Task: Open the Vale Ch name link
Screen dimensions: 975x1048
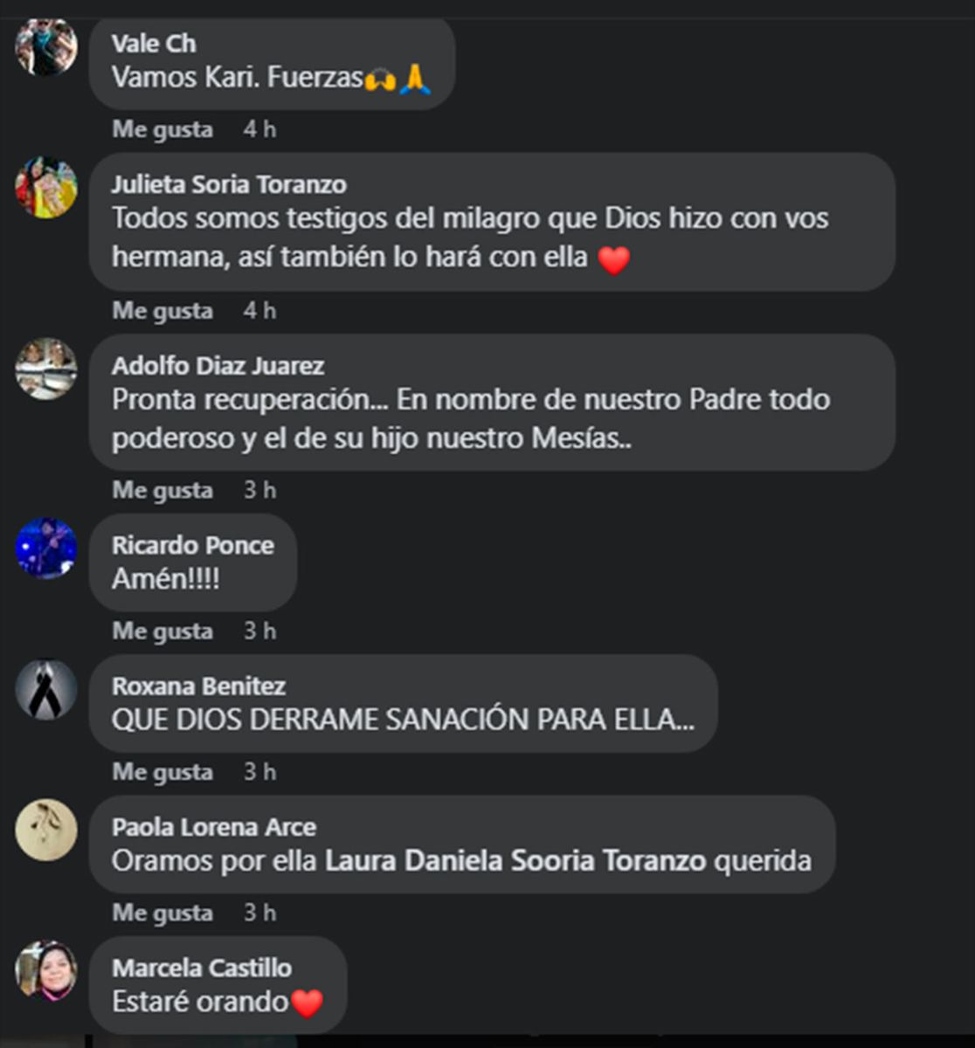Action: (x=154, y=44)
